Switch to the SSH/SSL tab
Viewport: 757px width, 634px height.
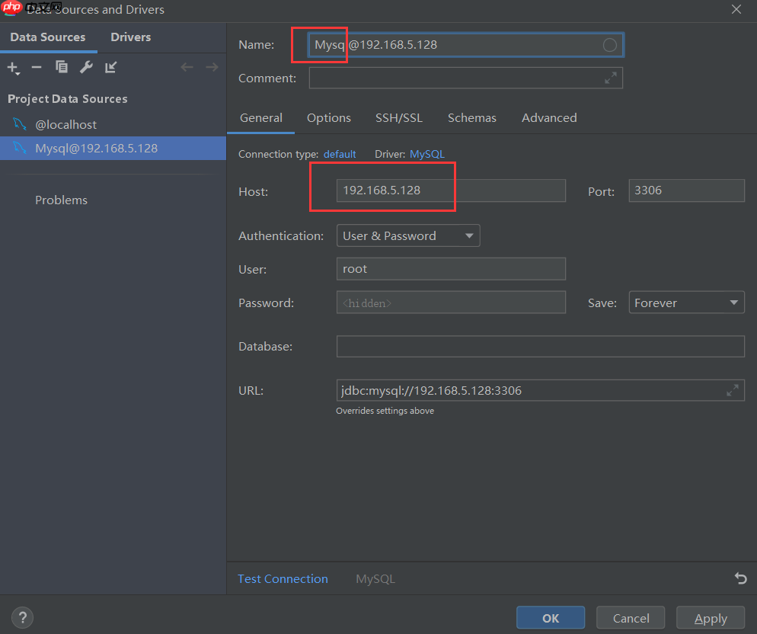(399, 117)
